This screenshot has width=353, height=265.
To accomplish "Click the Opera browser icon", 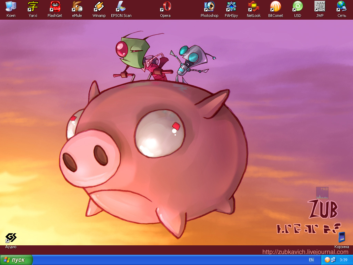I will pyautogui.click(x=165, y=7).
